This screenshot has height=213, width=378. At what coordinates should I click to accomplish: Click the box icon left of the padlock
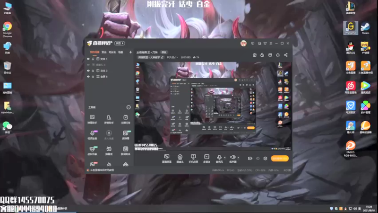pyautogui.click(x=254, y=55)
